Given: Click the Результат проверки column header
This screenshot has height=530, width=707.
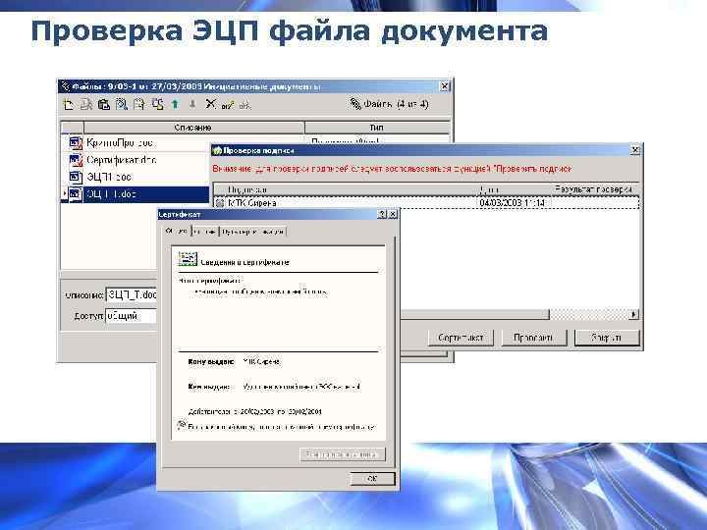Looking at the screenshot, I should (x=593, y=189).
